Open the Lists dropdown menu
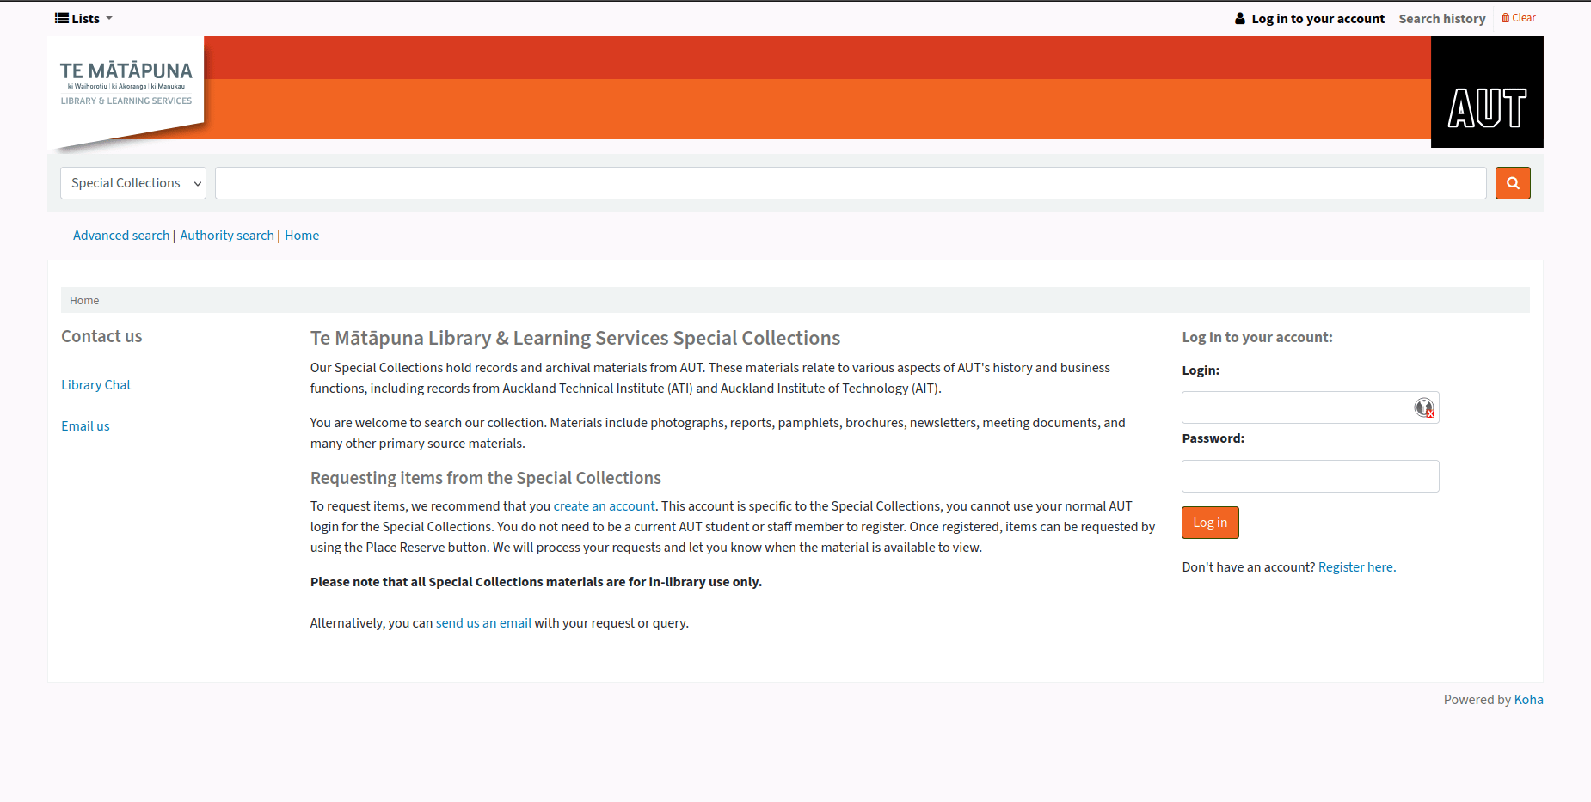Viewport: 1591px width, 802px height. coord(84,18)
